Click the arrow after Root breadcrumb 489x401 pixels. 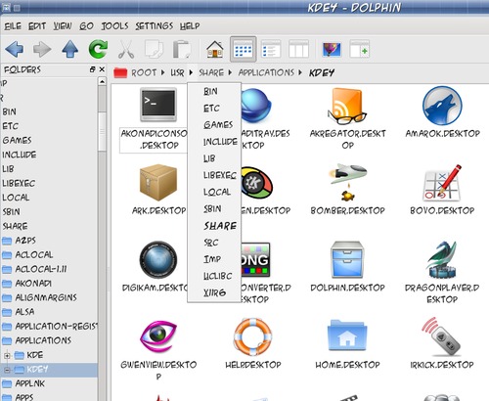tap(162, 72)
